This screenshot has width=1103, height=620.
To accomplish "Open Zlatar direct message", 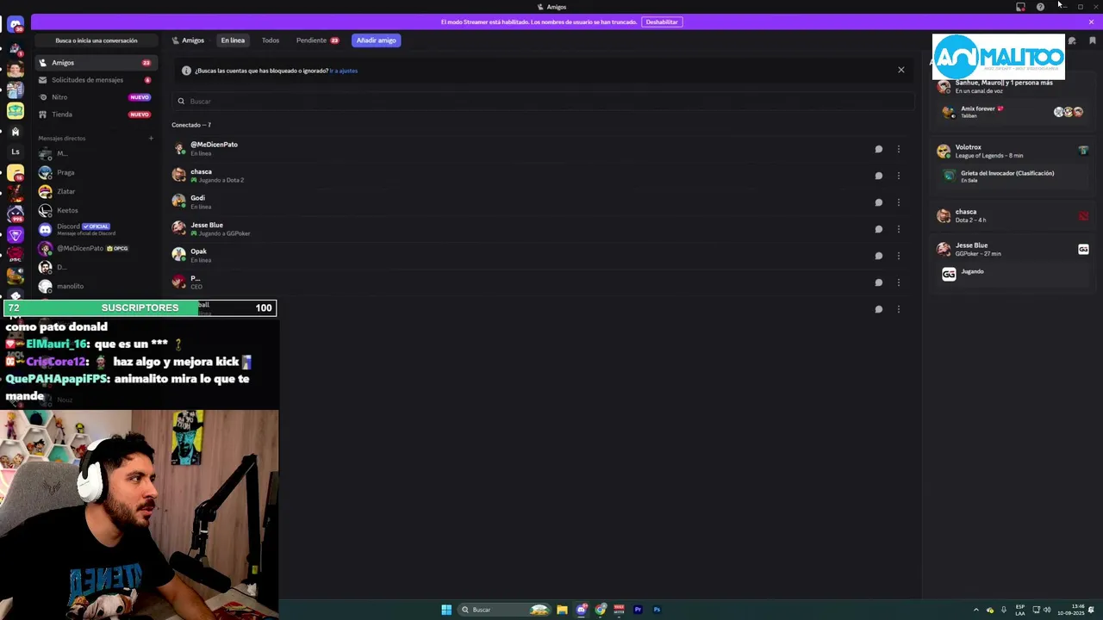I will point(95,191).
